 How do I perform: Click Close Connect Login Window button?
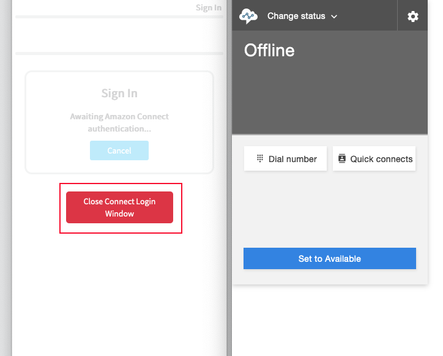[x=119, y=207]
